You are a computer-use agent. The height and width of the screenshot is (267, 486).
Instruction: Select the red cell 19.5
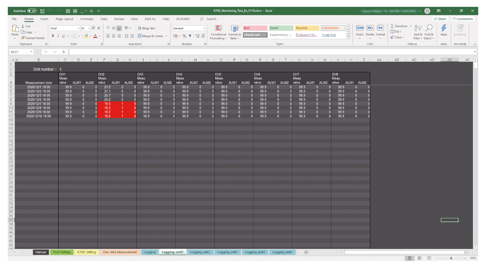point(104,104)
